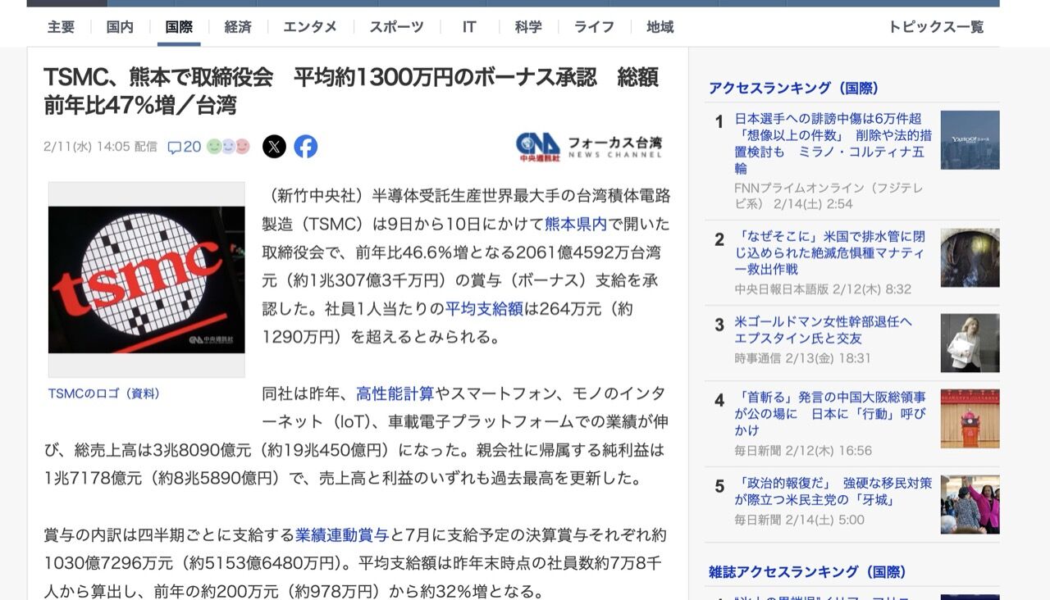Open the comments bubble showing 20
1050x600 pixels.
pos(184,148)
